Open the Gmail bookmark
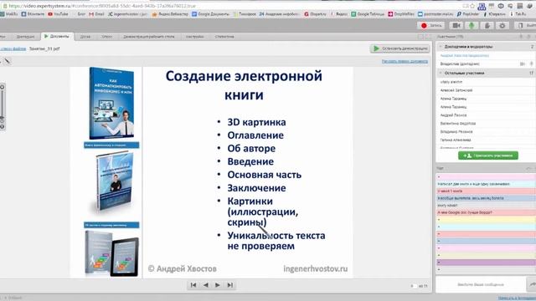This screenshot has width=536, height=301. coord(96,14)
